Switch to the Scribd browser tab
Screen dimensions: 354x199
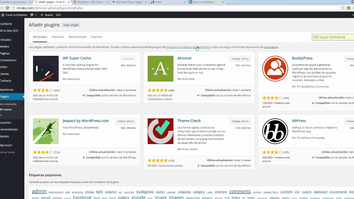(x=167, y=2)
